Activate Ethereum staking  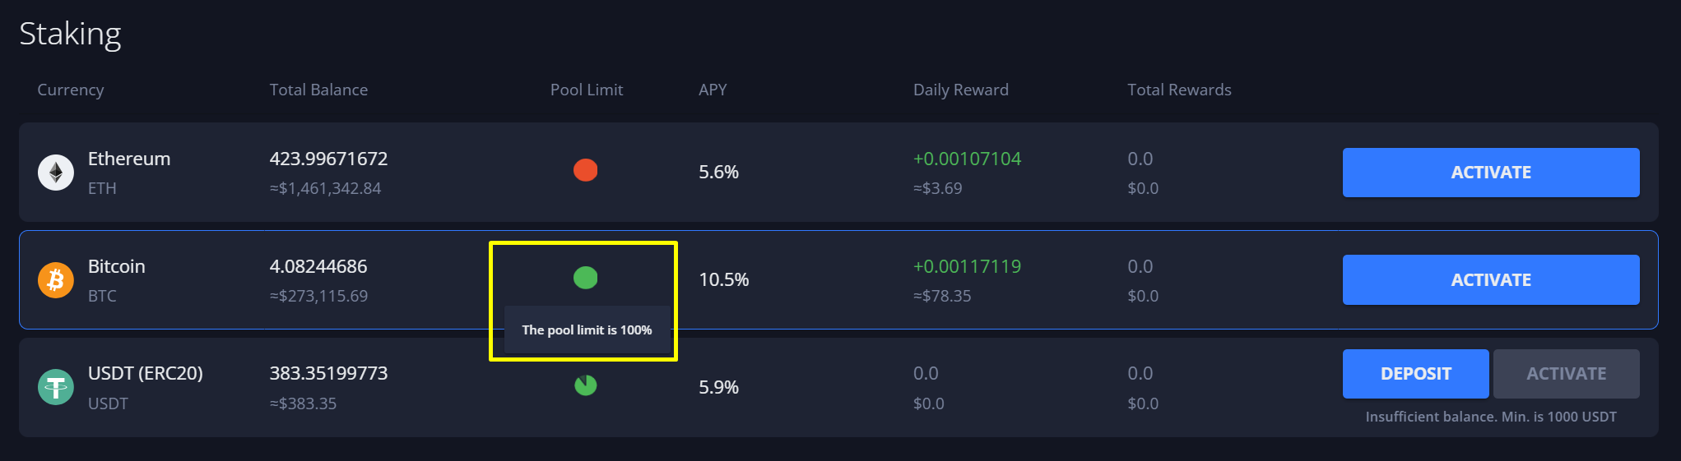point(1490,173)
